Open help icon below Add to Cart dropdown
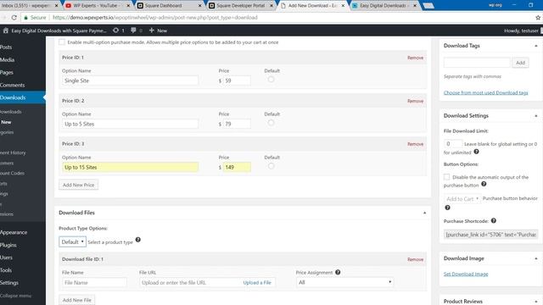 [x=447, y=208]
